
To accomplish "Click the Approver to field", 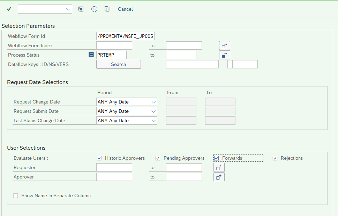I will [184, 177].
